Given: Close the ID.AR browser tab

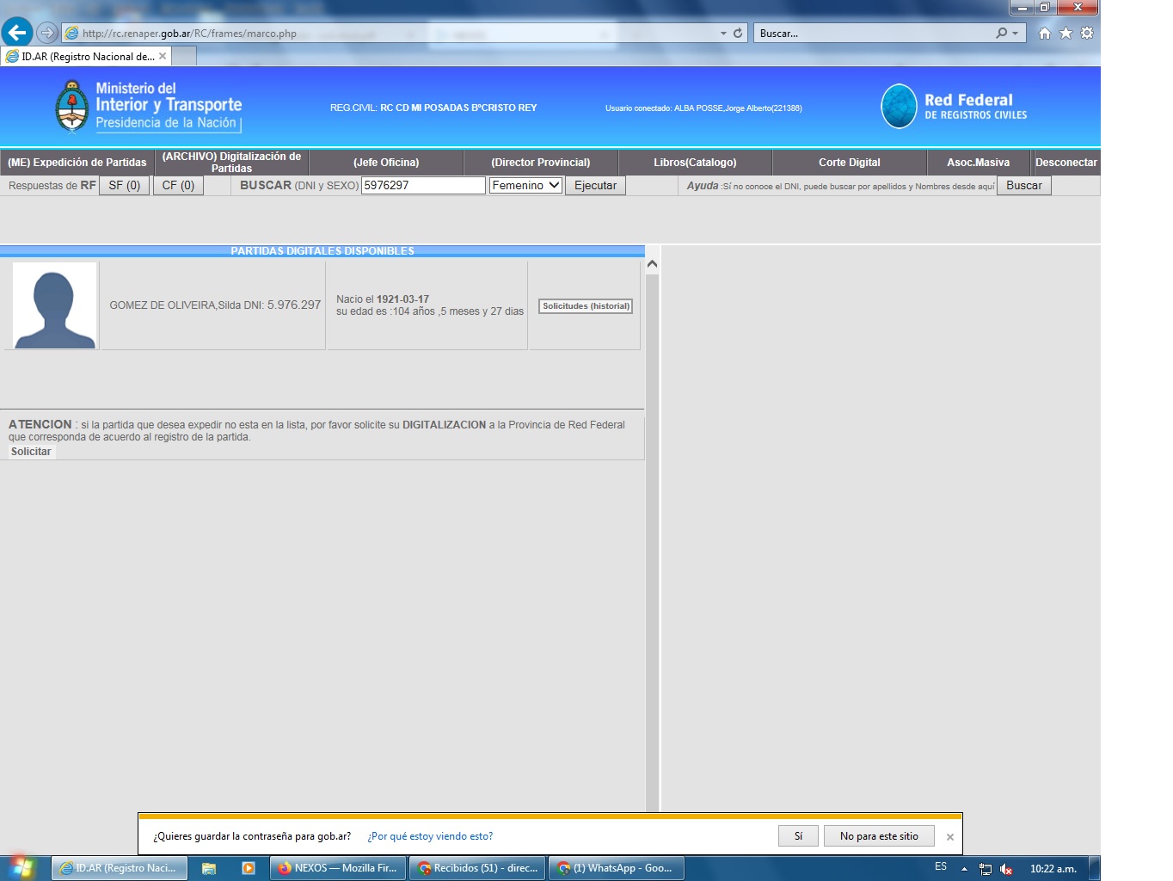Looking at the screenshot, I should 163,56.
